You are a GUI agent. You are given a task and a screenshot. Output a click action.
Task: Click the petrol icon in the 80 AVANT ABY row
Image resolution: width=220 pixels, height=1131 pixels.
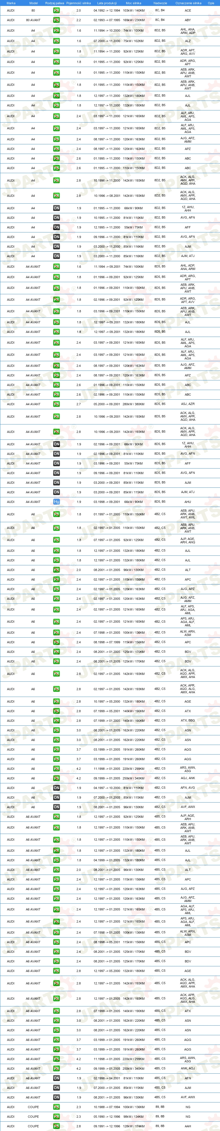coord(57,20)
